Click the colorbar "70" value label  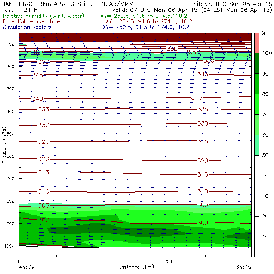click(x=265, y=114)
